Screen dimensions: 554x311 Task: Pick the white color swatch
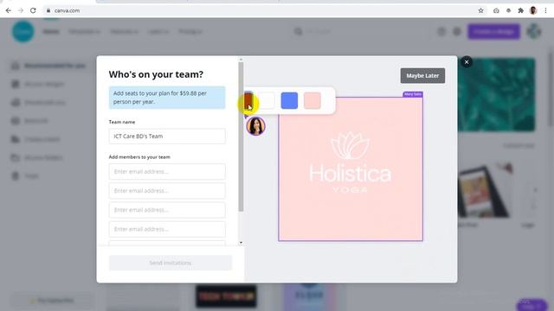coord(267,101)
